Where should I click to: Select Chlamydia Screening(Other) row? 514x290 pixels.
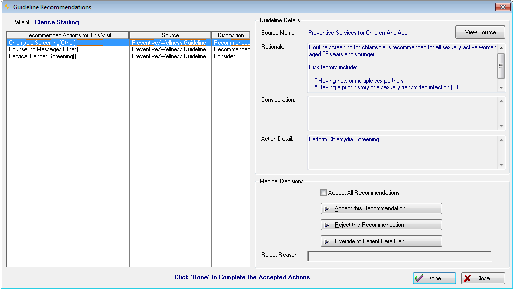[128, 43]
